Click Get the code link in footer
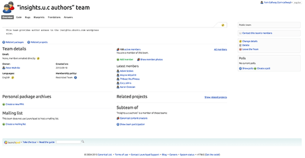Viewport: 305px width, 158px height. (212, 155)
